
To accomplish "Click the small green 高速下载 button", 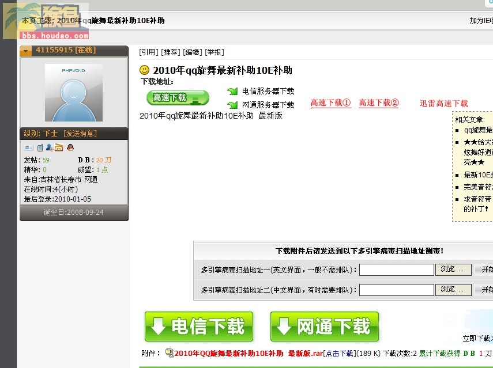I will point(178,98).
